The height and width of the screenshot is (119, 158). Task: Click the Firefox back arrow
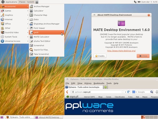point(67,92)
